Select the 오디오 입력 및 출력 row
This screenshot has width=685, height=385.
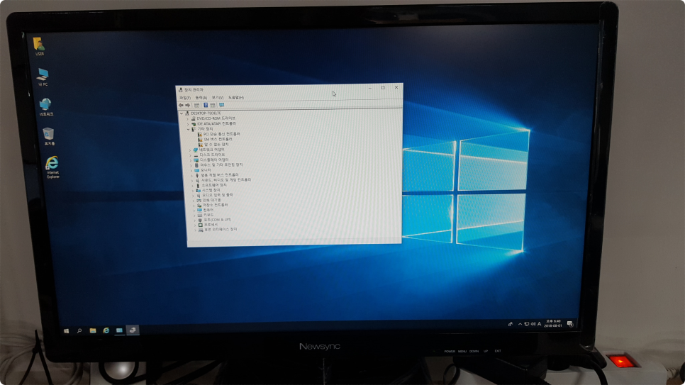(x=214, y=196)
